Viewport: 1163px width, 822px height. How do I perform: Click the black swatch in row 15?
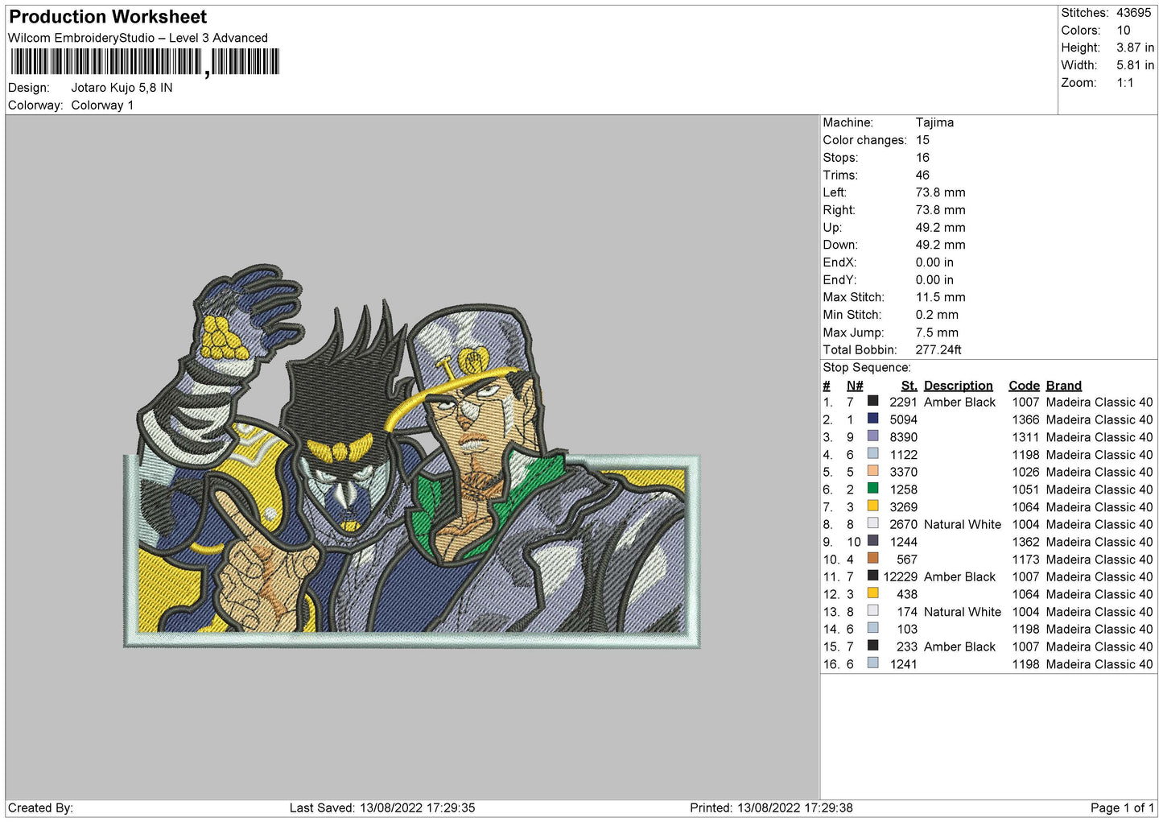tap(872, 646)
